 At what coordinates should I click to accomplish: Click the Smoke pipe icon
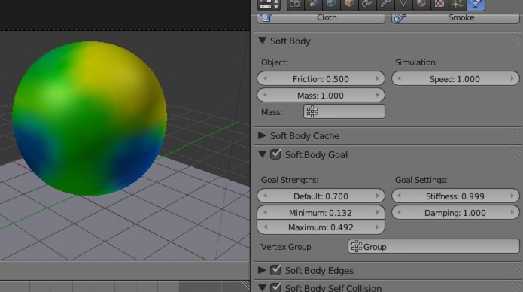click(400, 17)
